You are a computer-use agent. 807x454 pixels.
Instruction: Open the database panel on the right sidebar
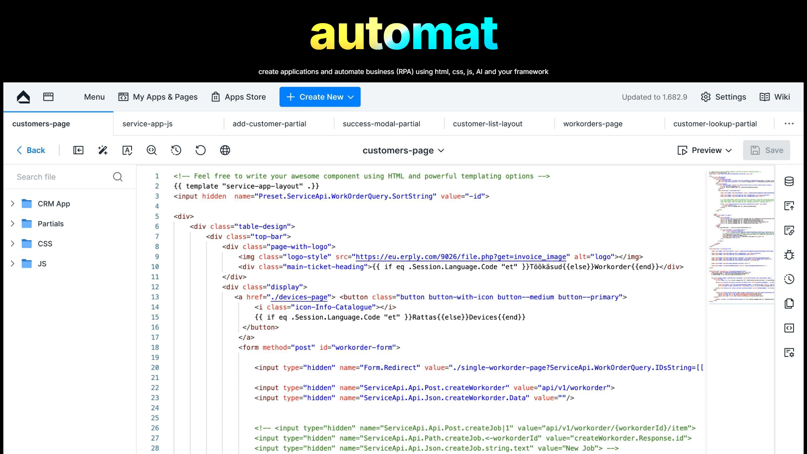[x=789, y=181]
